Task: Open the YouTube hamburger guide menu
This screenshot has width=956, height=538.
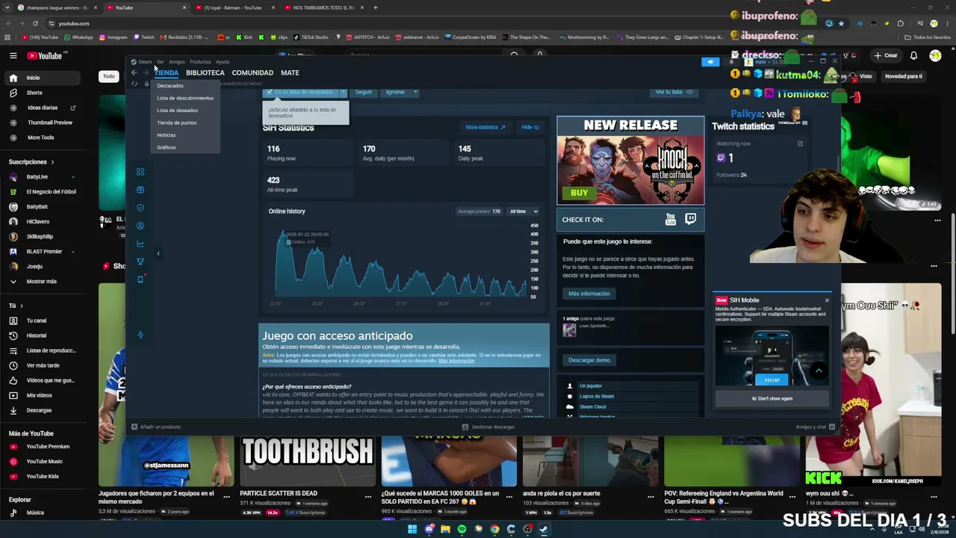Action: (13, 56)
